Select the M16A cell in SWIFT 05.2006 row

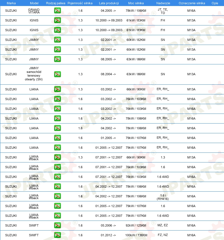click(191, 225)
